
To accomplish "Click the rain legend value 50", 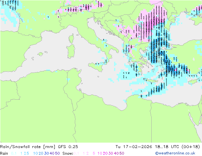I will (x=57, y=153).
